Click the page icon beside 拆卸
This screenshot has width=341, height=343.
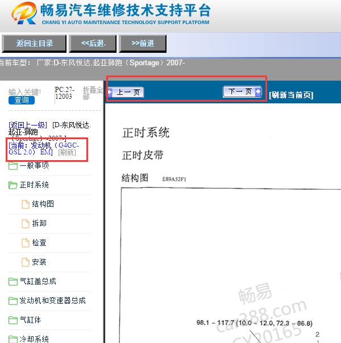click(x=26, y=224)
